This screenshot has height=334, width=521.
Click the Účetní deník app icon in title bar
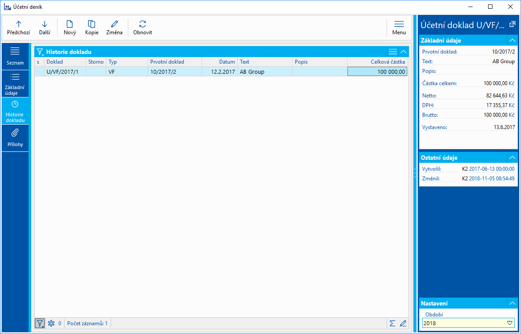[7, 7]
